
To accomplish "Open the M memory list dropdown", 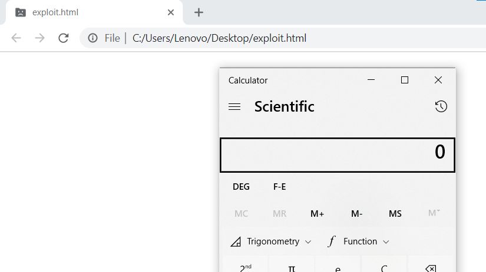I will click(434, 213).
